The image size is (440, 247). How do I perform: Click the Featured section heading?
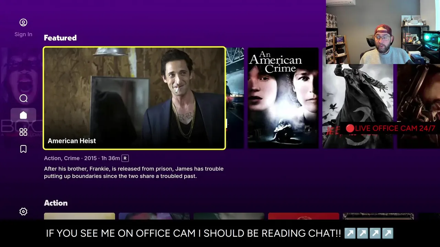[x=60, y=38]
